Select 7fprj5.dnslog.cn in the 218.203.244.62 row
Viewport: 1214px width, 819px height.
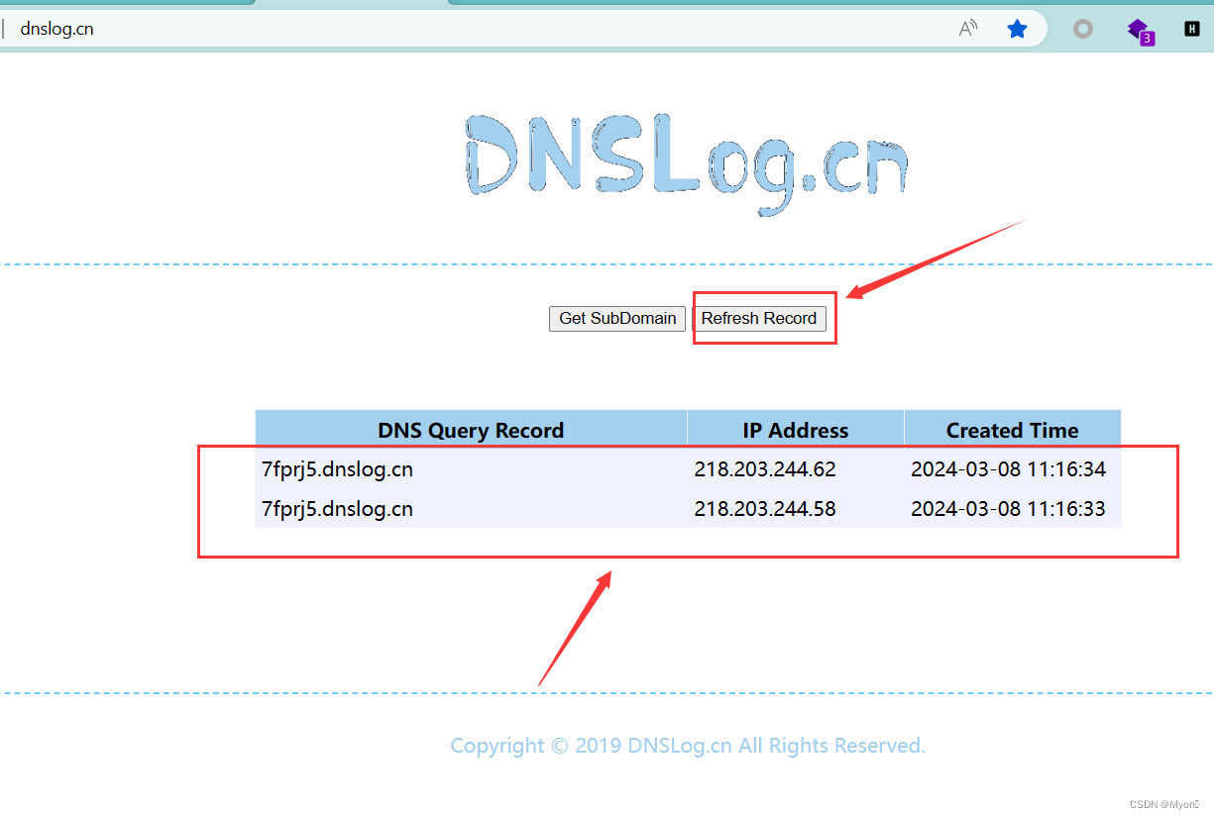(x=337, y=469)
